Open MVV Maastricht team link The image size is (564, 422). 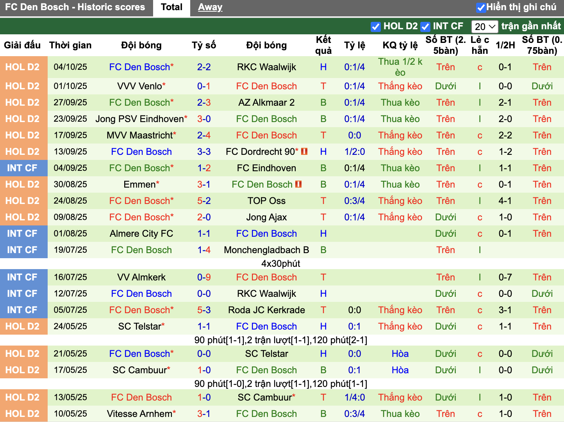point(139,135)
